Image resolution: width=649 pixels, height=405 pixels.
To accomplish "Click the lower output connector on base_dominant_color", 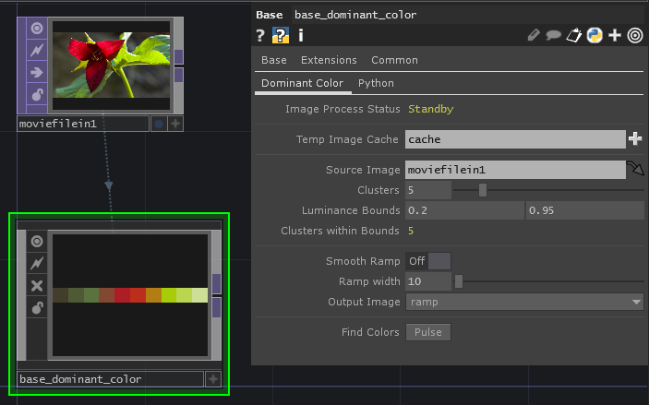I will pos(216,308).
